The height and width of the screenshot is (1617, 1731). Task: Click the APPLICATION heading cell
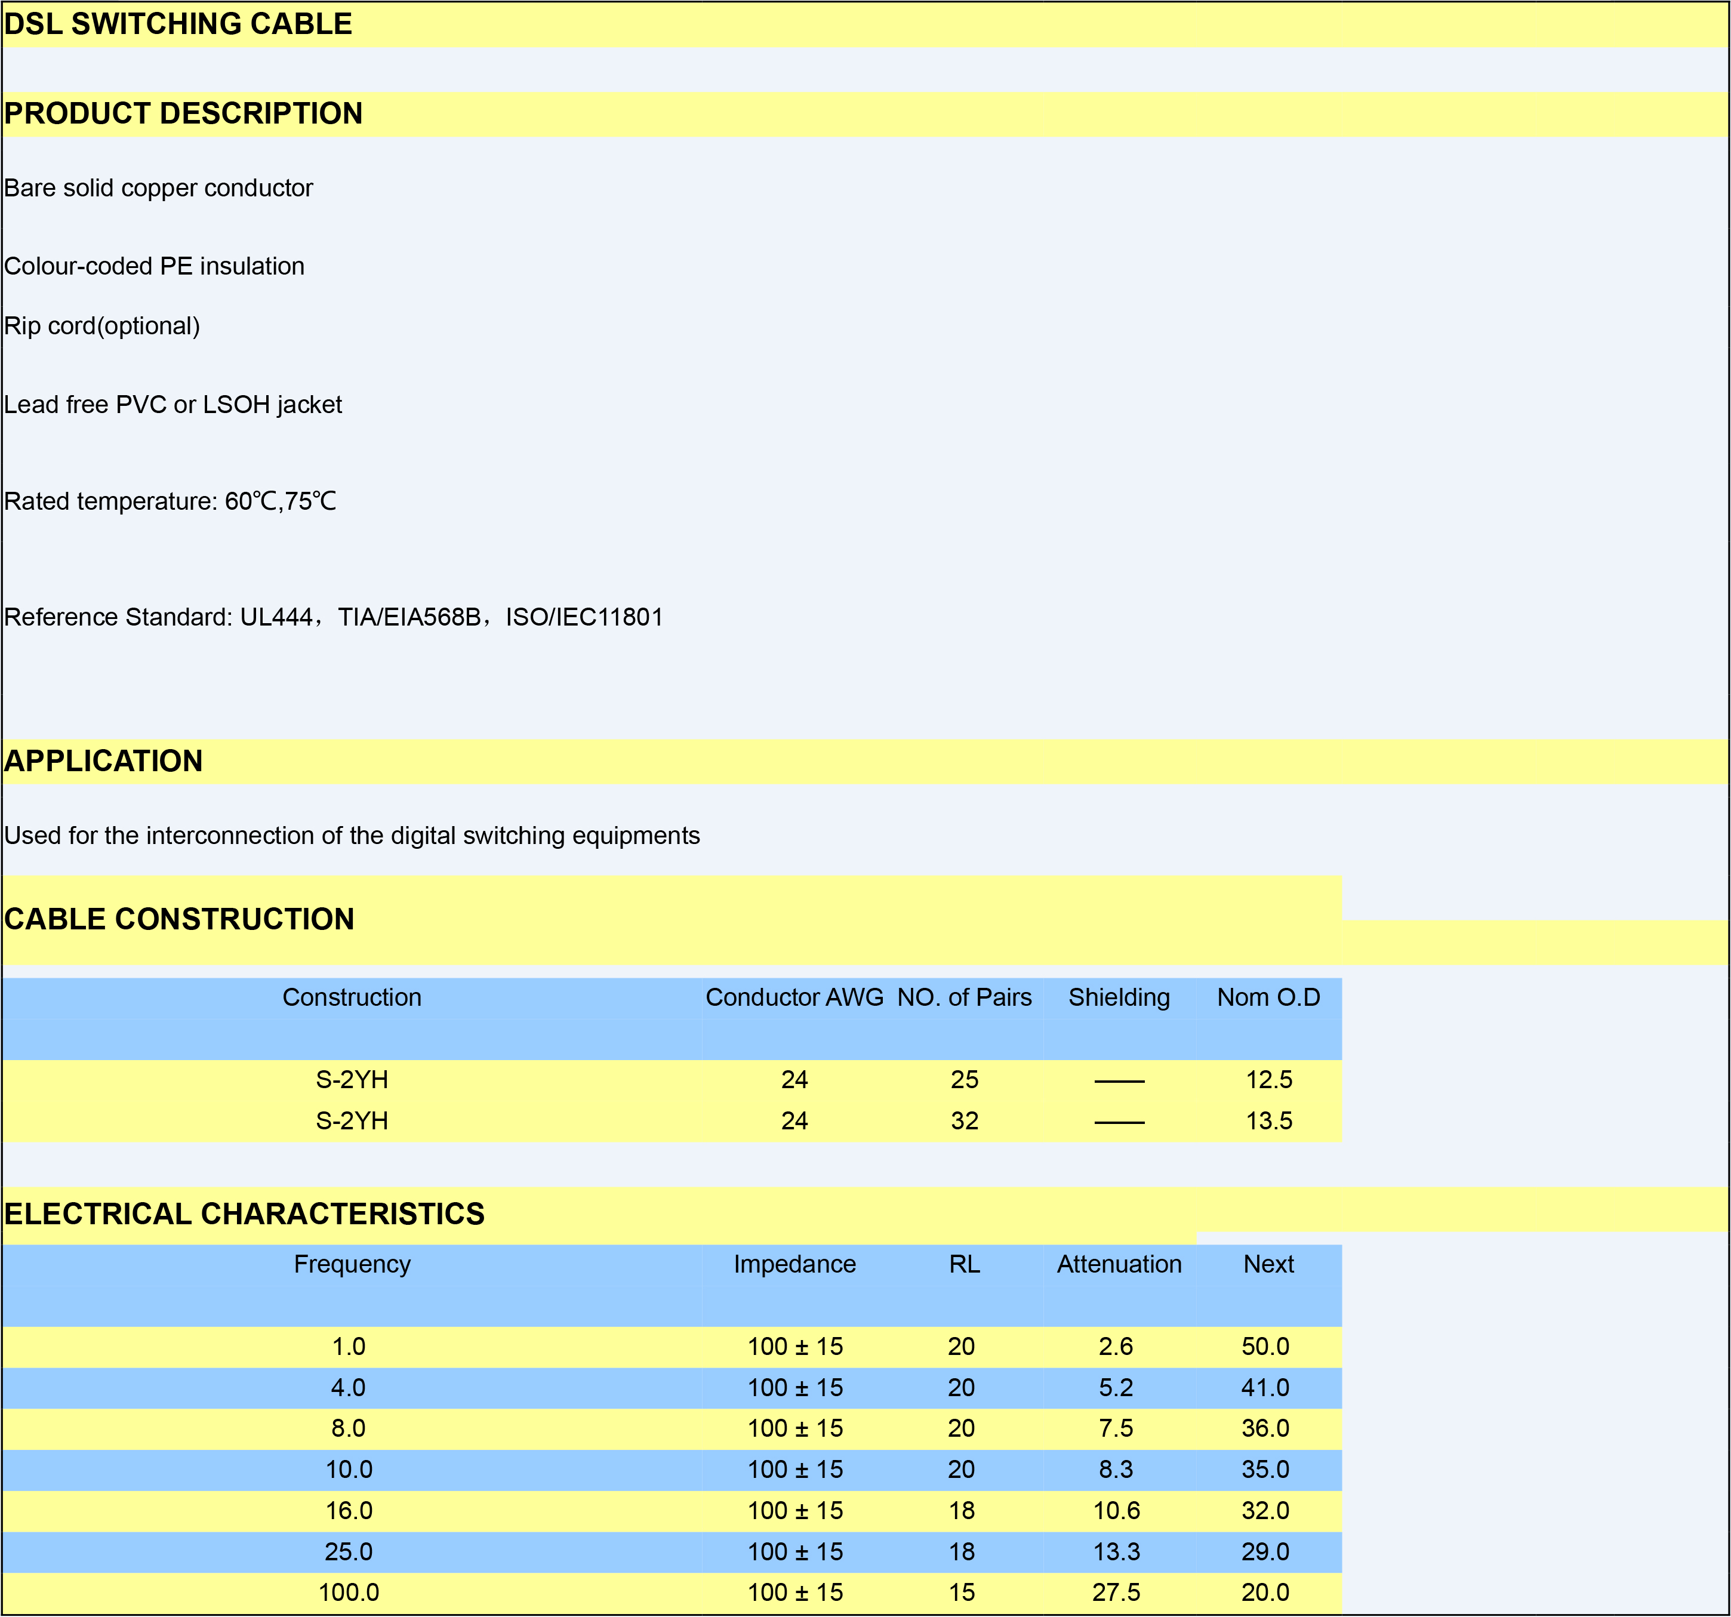point(104,762)
